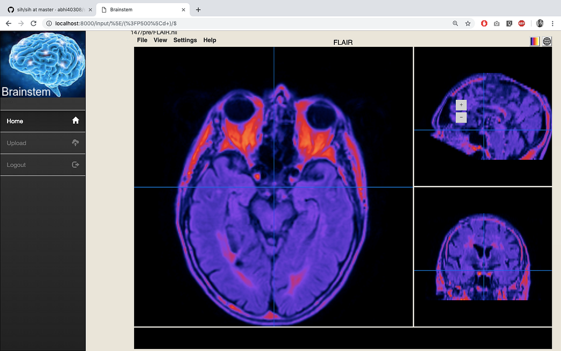Image resolution: width=561 pixels, height=351 pixels.
Task: Switch to the sih/sih GitHub tab
Action: point(46,9)
